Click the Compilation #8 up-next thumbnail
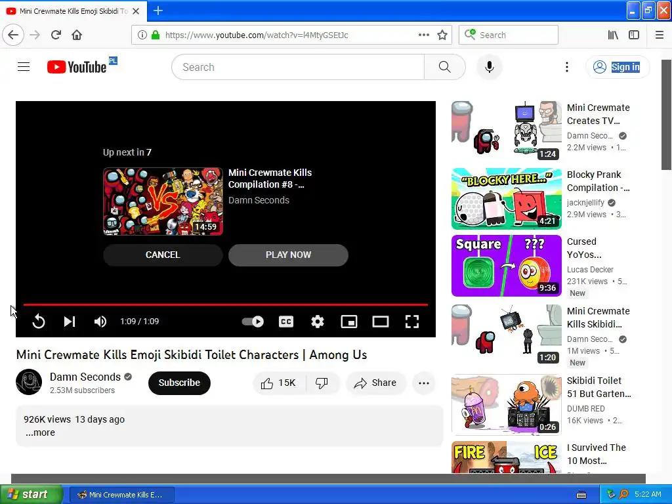Screen dimensions: 672x504 pyautogui.click(x=163, y=201)
